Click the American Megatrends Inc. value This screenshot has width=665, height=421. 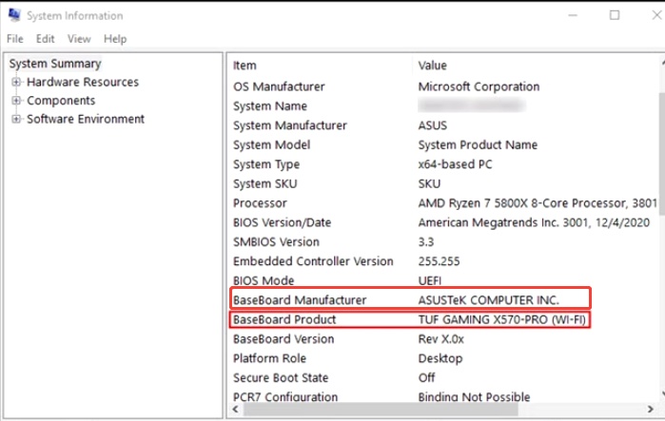click(534, 222)
